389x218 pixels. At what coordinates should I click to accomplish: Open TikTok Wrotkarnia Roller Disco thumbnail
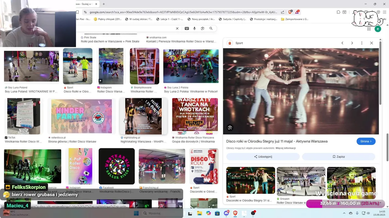pyautogui.click(x=24, y=116)
